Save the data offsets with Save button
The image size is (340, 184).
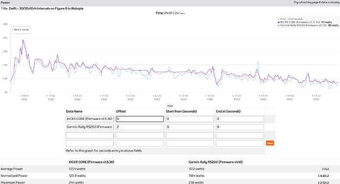point(270,143)
